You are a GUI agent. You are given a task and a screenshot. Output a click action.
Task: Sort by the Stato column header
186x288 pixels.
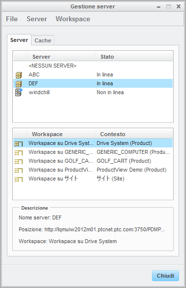pyautogui.click(x=134, y=57)
